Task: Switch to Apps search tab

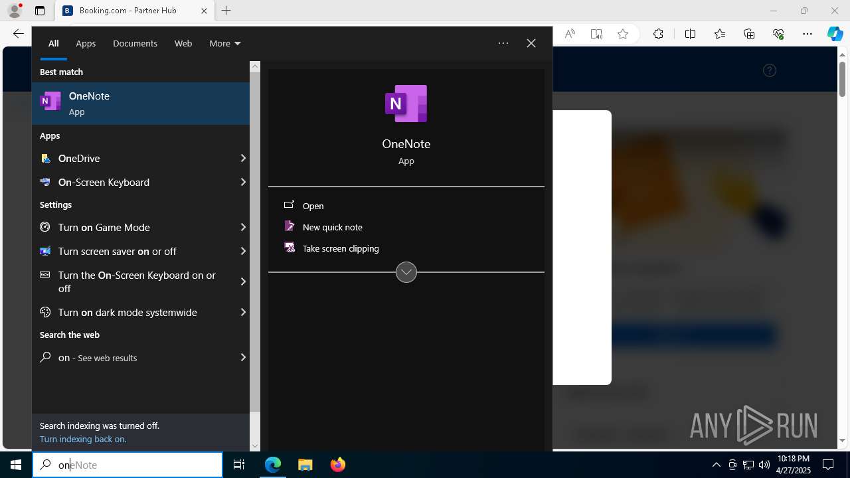Action: [x=86, y=43]
